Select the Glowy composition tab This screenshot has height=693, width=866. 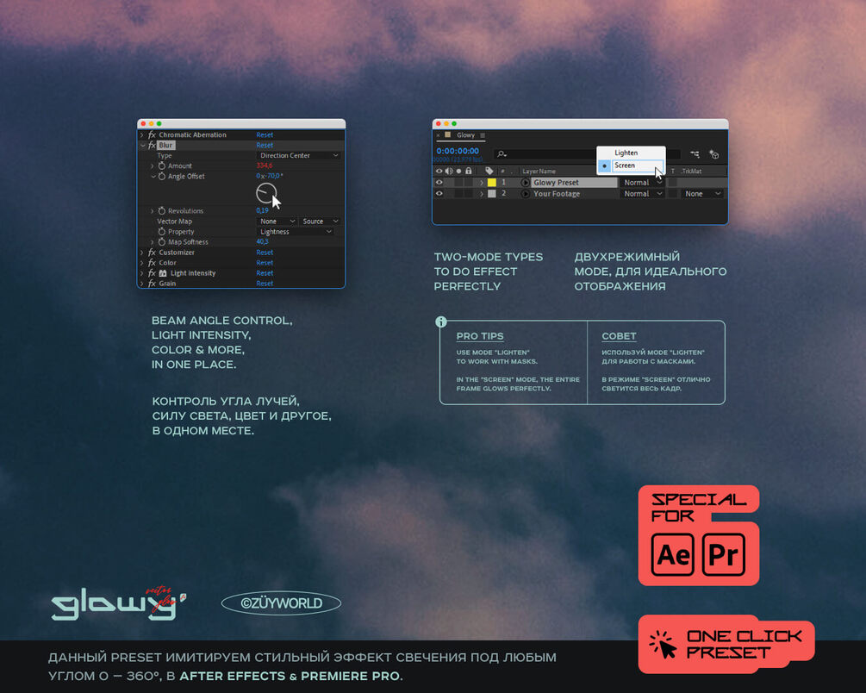click(x=465, y=135)
